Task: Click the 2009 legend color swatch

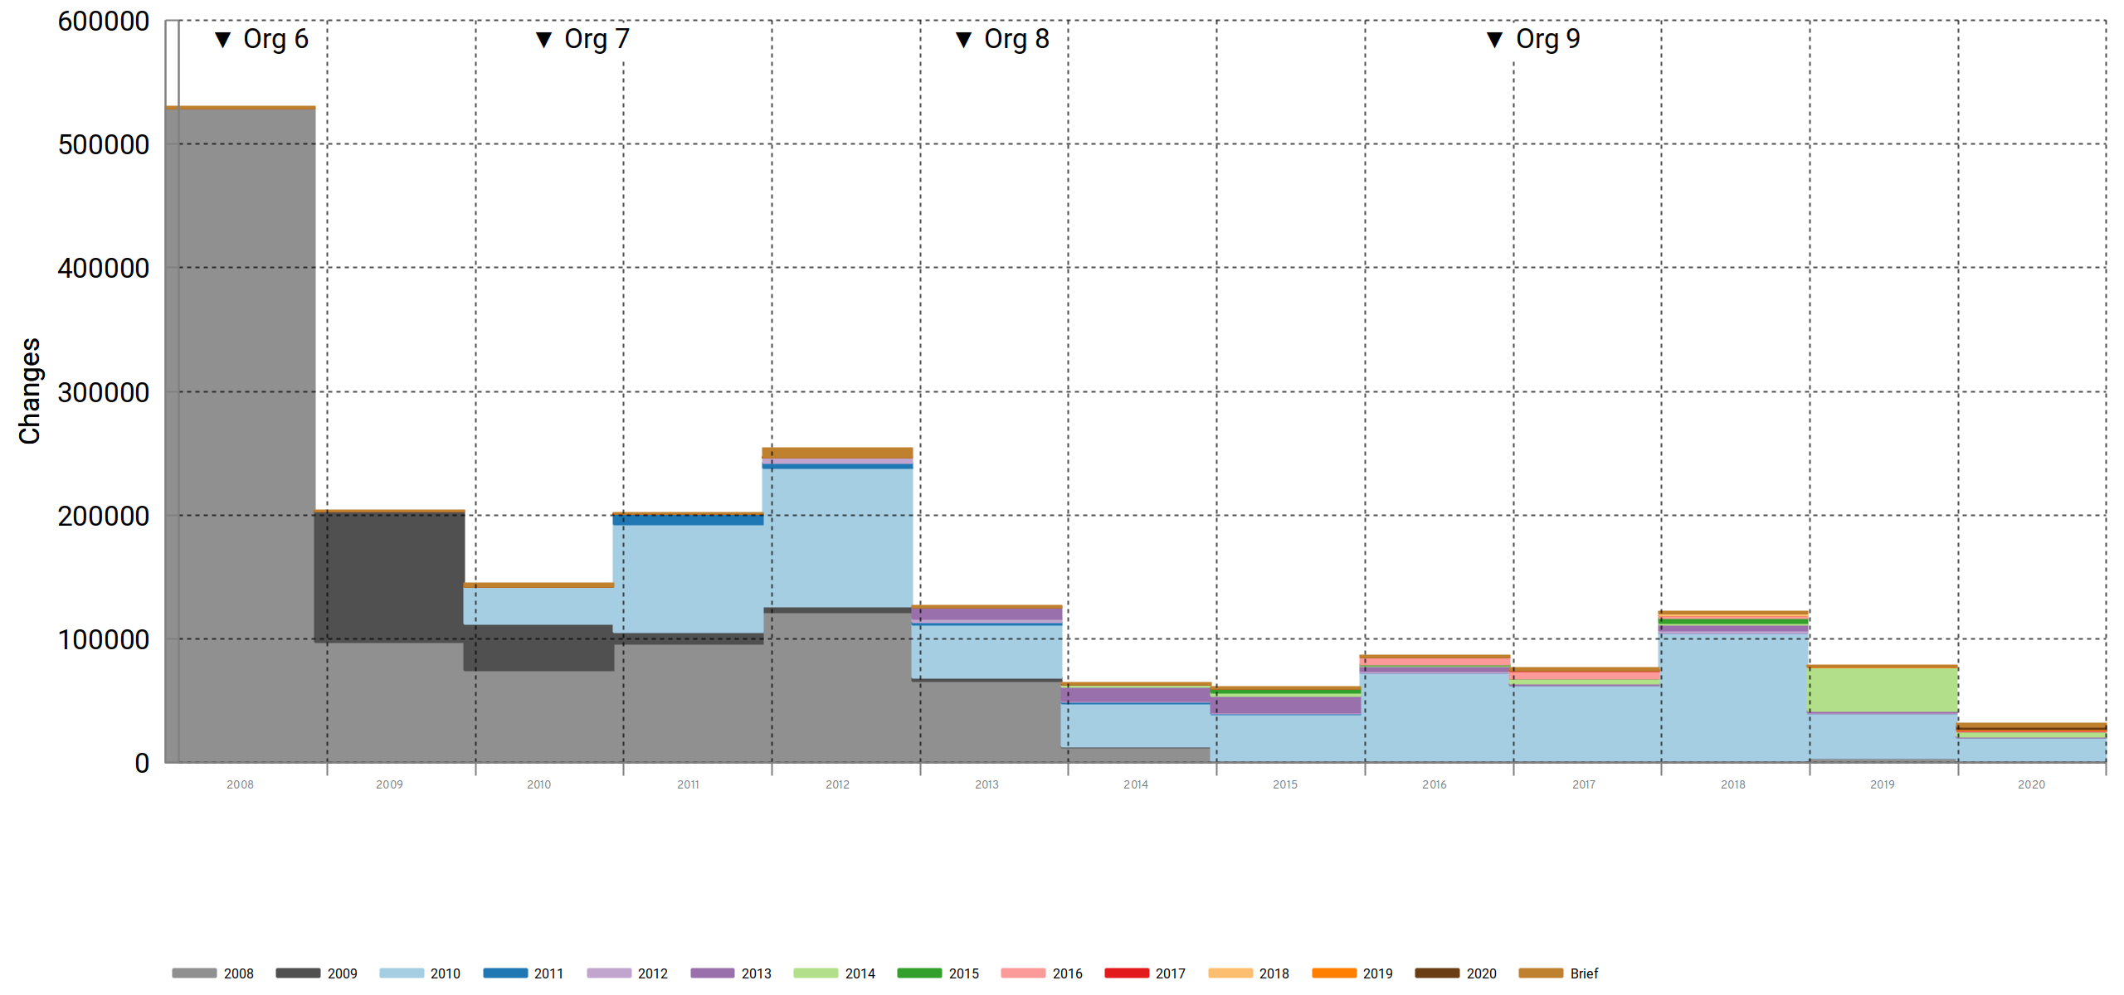Action: click(298, 973)
